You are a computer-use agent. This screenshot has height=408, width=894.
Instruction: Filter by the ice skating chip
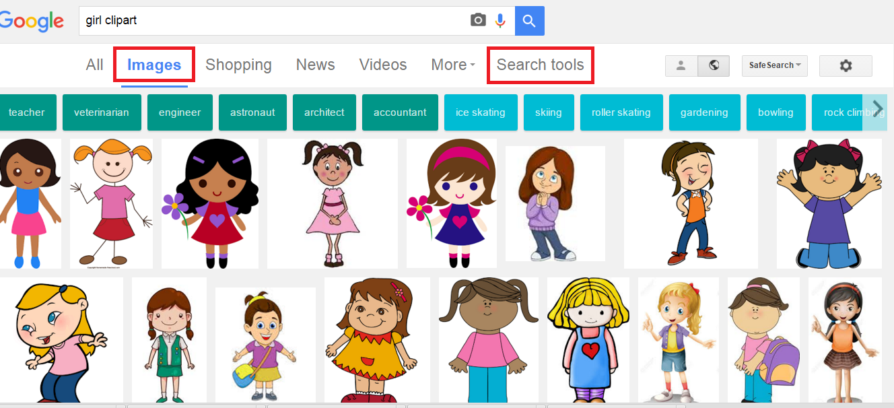(481, 112)
